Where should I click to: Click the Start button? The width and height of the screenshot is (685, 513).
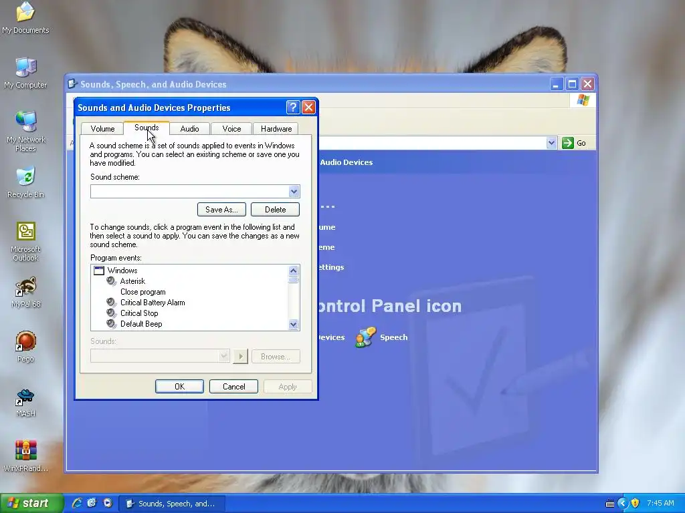tap(31, 503)
